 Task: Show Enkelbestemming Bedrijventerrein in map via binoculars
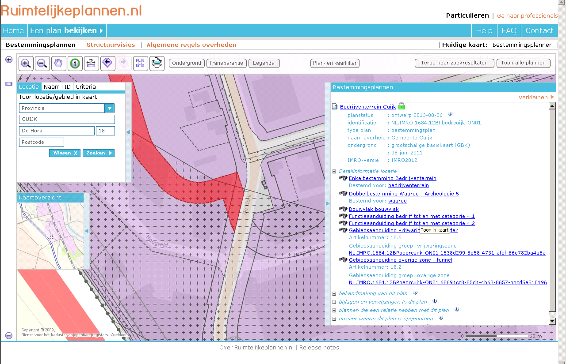pyautogui.click(x=343, y=178)
